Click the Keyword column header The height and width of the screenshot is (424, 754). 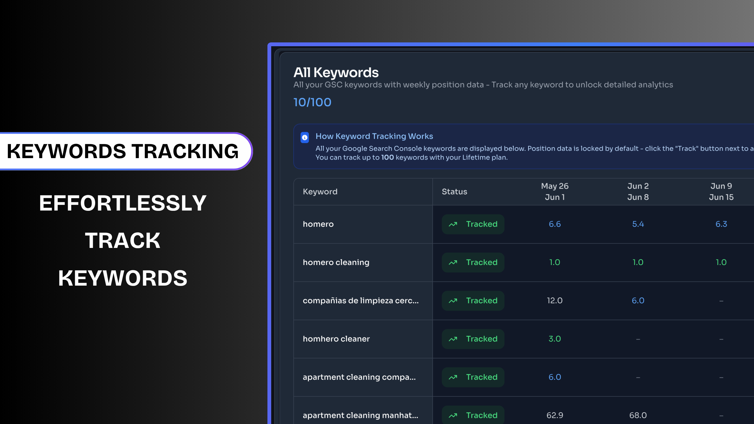(320, 192)
